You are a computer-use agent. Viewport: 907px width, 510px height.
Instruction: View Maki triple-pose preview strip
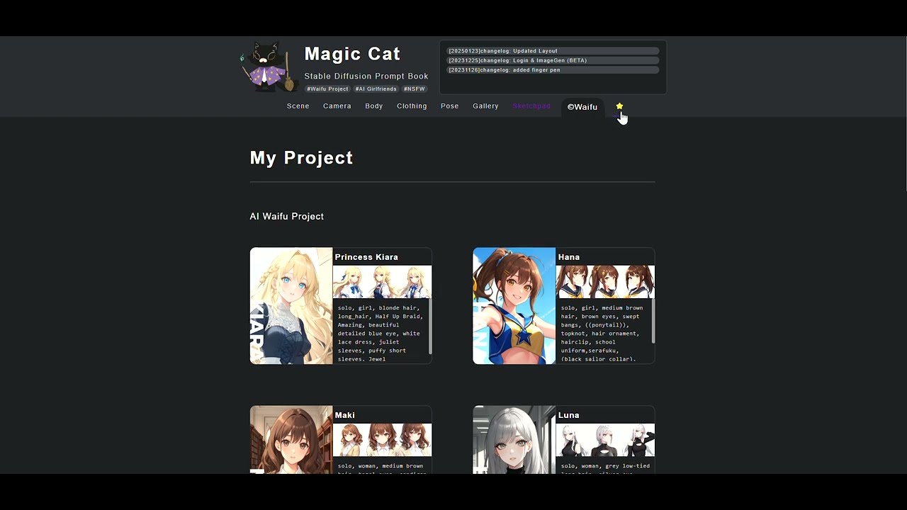tap(382, 440)
